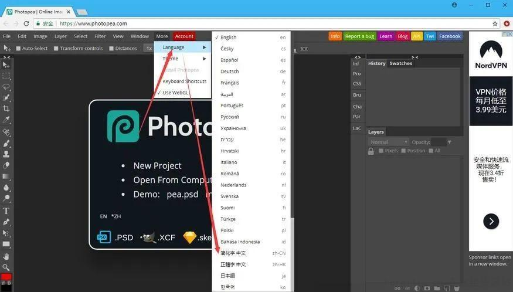The height and width of the screenshot is (292, 513).
Task: Click the red Account button
Action: (x=184, y=36)
